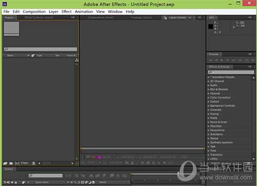Click the Effects & Presets search field
The width and height of the screenshot is (257, 186).
tap(231, 72)
